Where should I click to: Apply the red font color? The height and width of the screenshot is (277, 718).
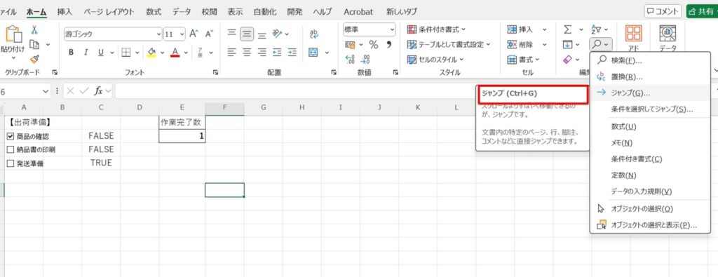[175, 52]
